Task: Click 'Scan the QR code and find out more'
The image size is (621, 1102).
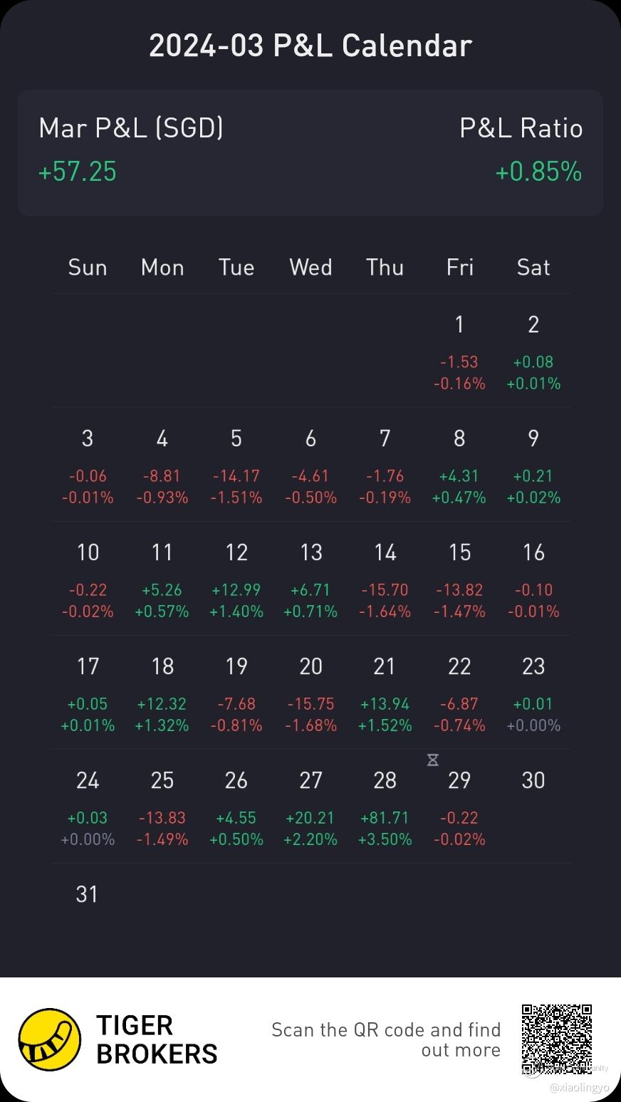Action: tap(386, 1039)
